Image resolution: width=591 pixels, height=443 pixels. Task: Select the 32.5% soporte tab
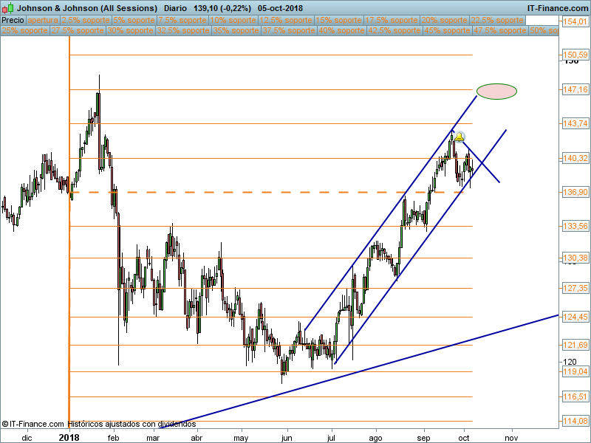[x=182, y=30]
